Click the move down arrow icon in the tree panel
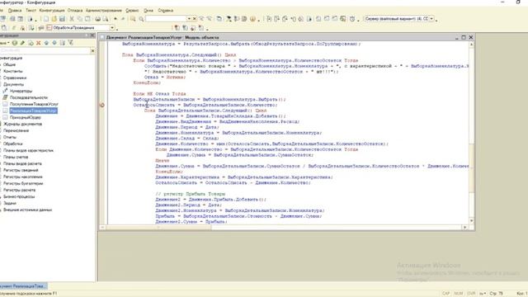The image size is (528, 297). (54, 43)
